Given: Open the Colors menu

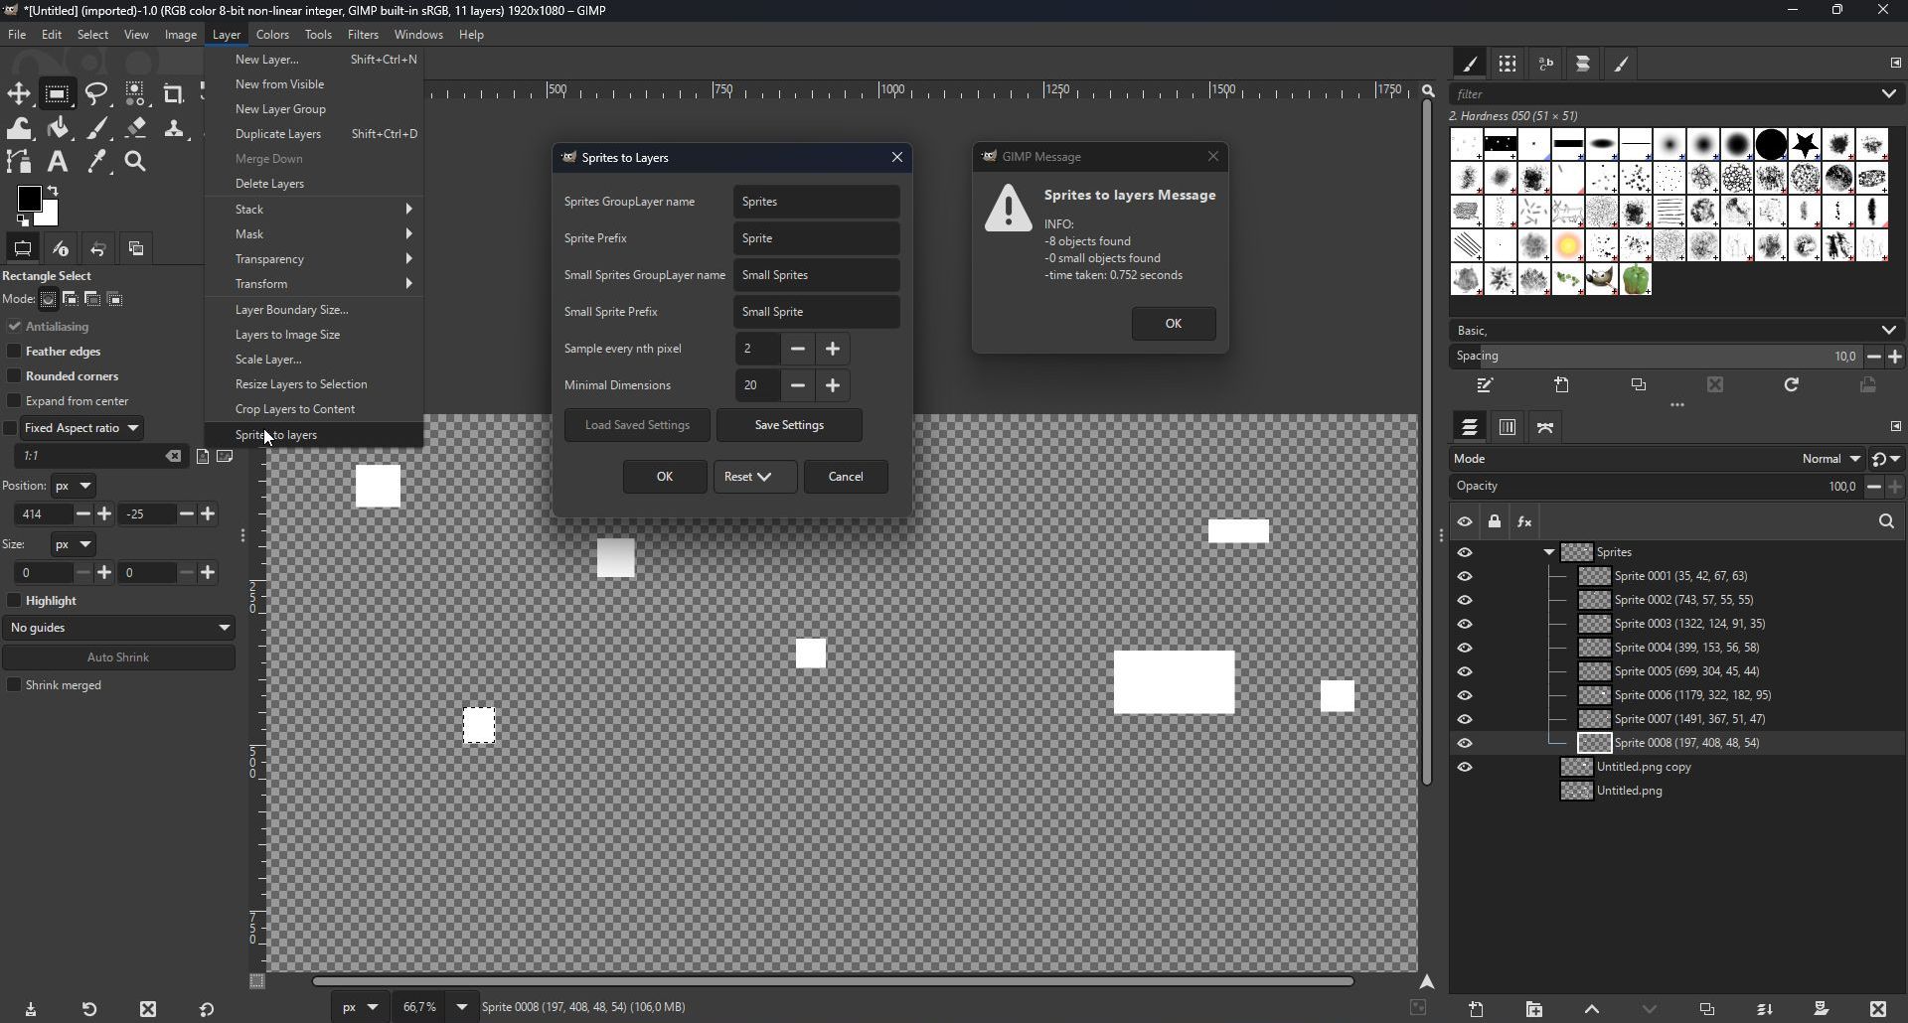Looking at the screenshot, I should [272, 35].
